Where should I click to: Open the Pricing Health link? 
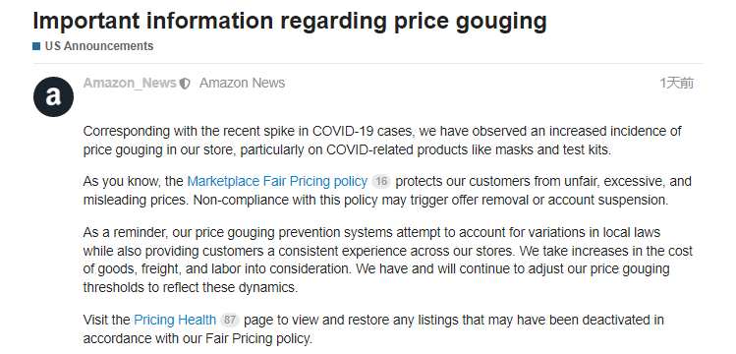tap(175, 320)
